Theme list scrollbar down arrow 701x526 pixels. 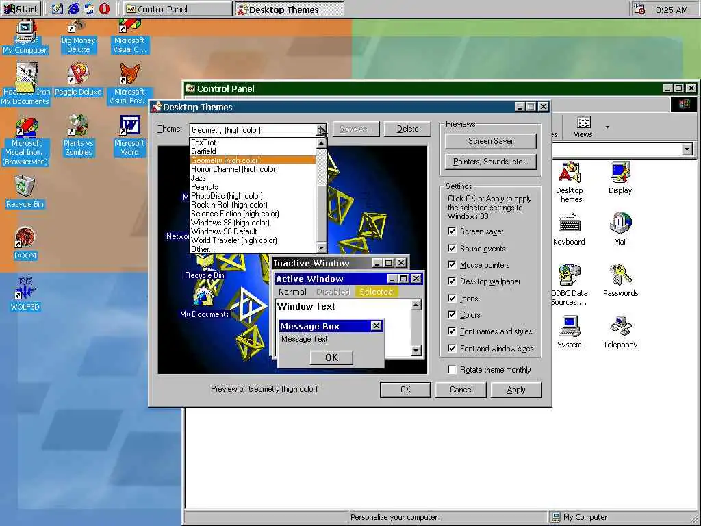click(321, 248)
